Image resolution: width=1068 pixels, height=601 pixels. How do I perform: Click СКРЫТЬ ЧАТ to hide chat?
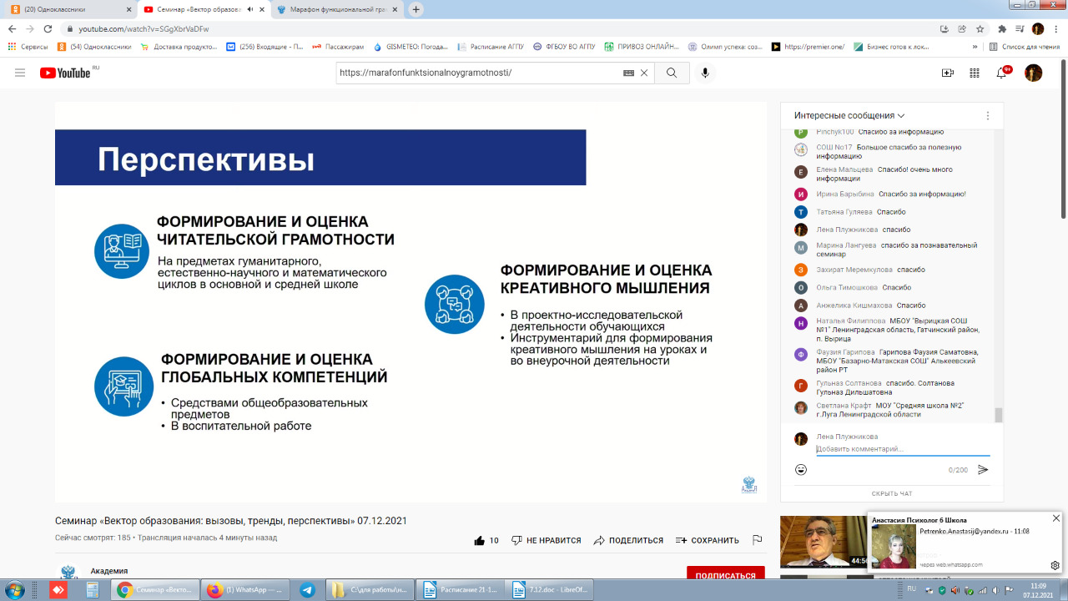[892, 493]
